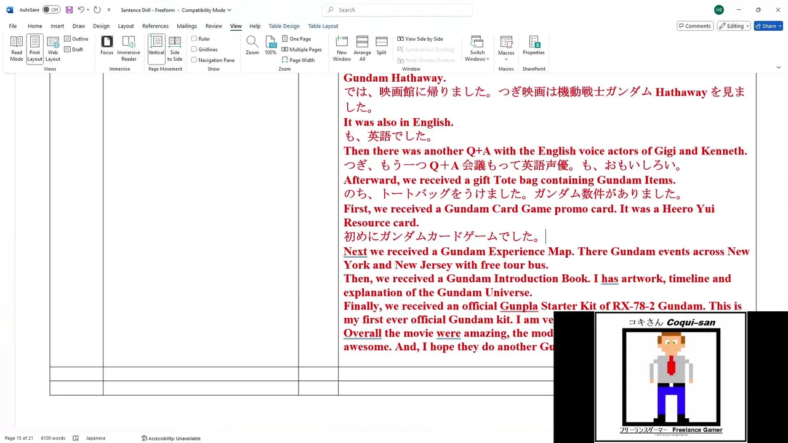Image resolution: width=788 pixels, height=443 pixels.
Task: Click the account avatar HB
Action: tap(719, 10)
